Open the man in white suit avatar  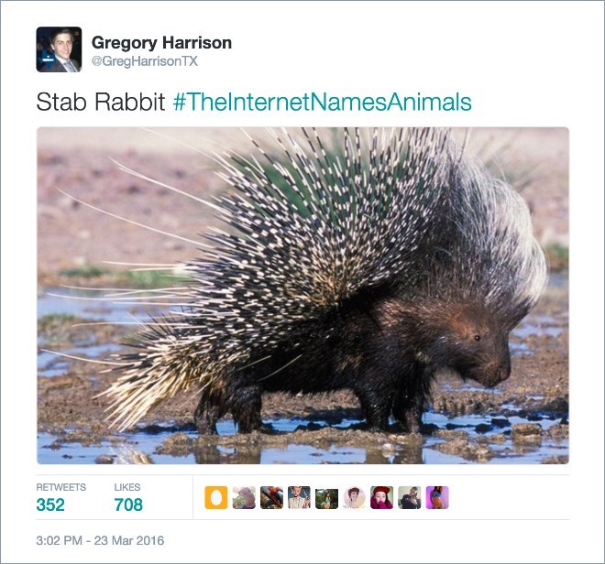(x=299, y=498)
